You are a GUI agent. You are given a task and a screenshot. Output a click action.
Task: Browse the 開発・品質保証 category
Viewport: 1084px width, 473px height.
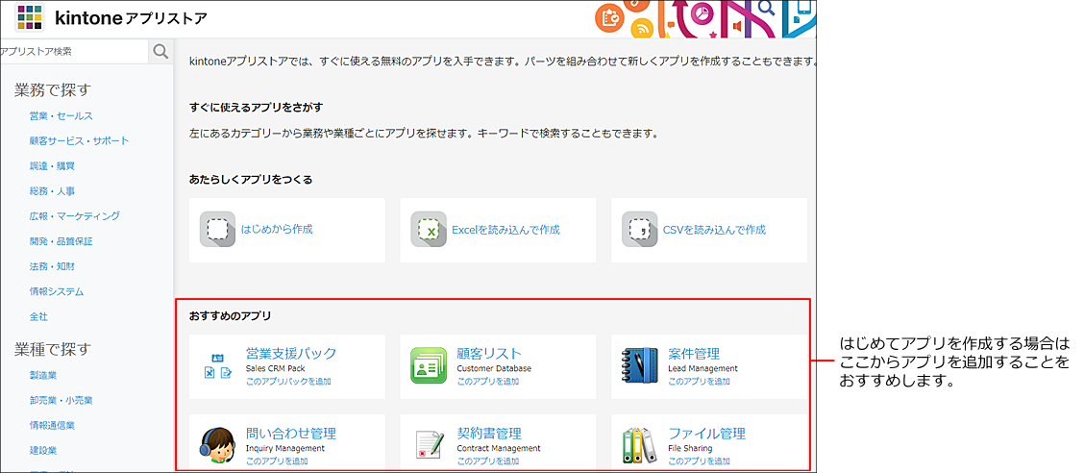[x=61, y=241]
